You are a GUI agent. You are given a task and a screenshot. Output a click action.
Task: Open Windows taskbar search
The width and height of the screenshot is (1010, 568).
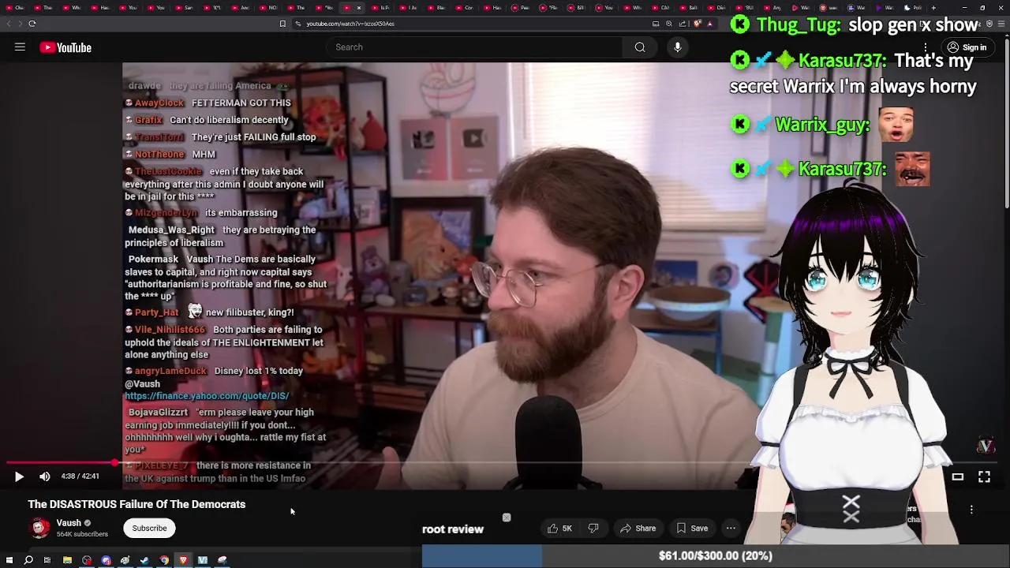coord(28,560)
